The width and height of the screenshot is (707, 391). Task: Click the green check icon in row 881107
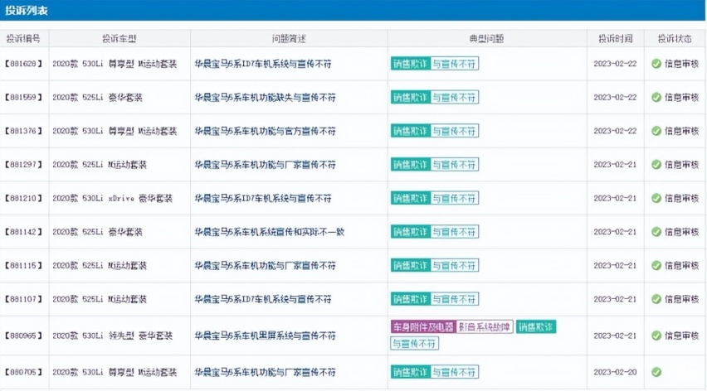click(x=656, y=299)
